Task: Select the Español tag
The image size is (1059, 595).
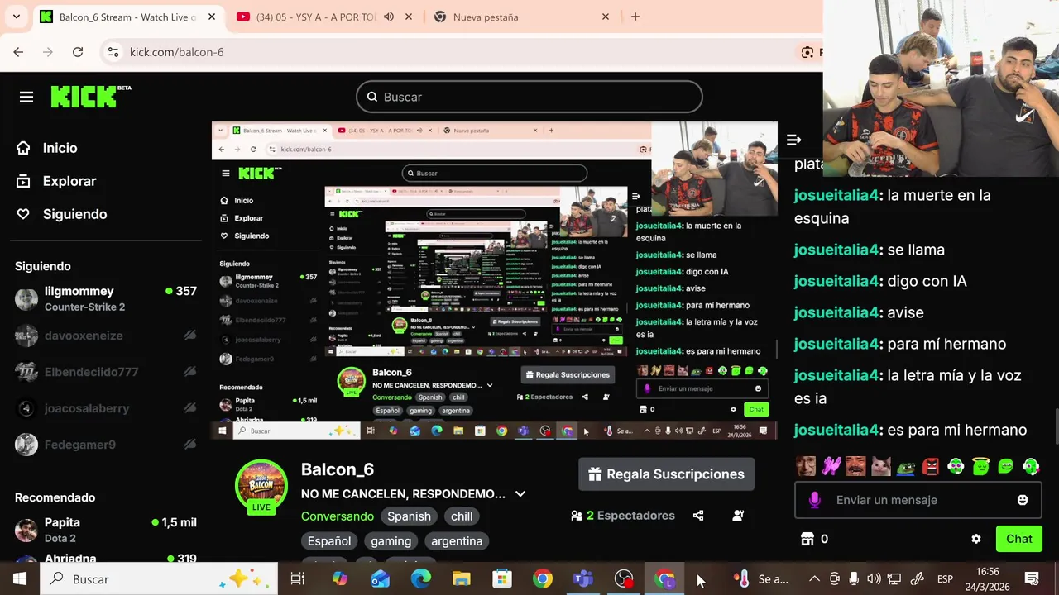Action: [x=329, y=541]
